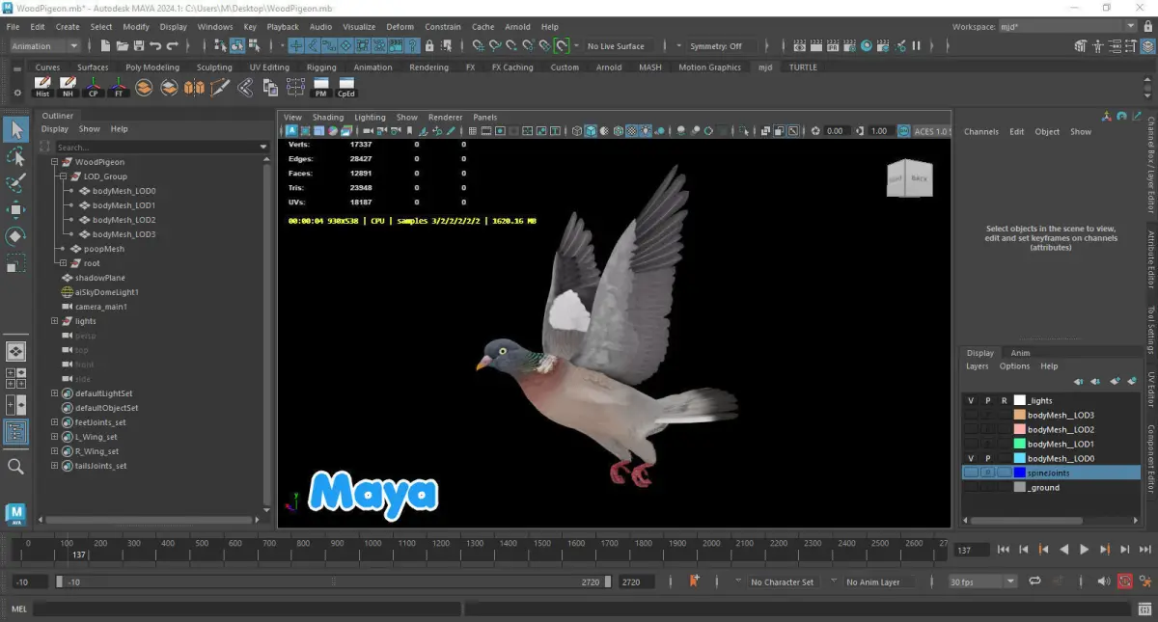Viewport: 1158px width, 622px height.
Task: Open the shelf settings gear icon
Action: coord(16,91)
